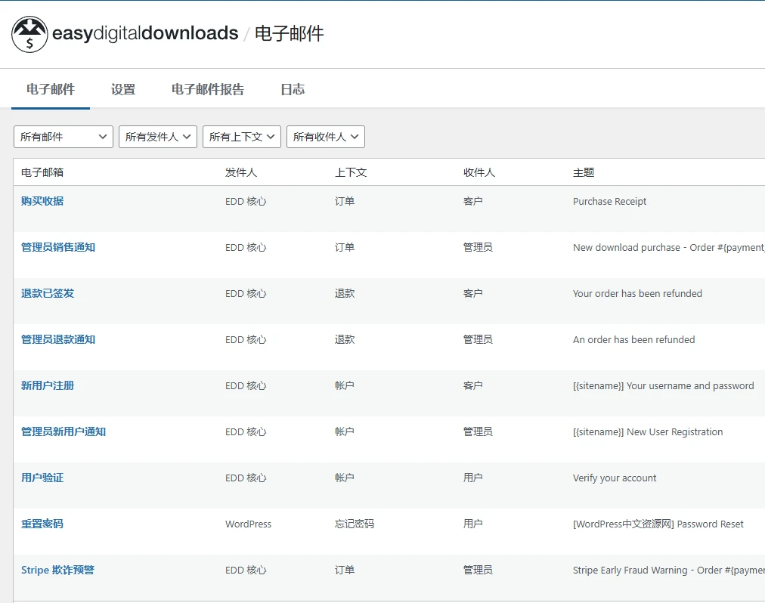
Task: Click the Easy Digital Downloads logo icon
Action: [x=29, y=33]
